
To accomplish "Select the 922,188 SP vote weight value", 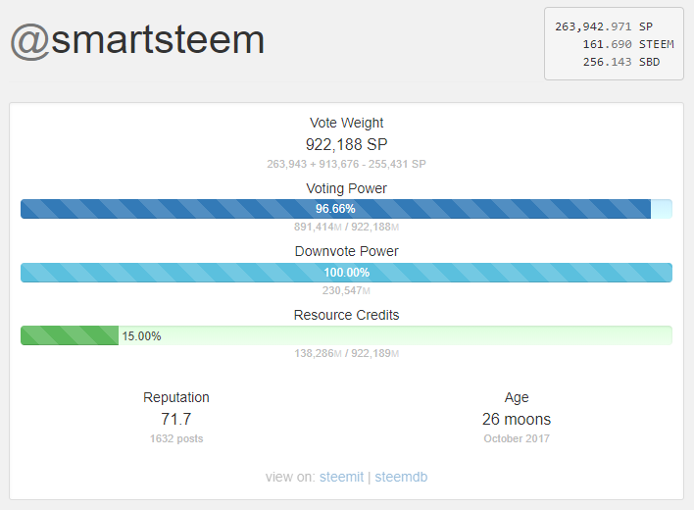I will click(347, 144).
